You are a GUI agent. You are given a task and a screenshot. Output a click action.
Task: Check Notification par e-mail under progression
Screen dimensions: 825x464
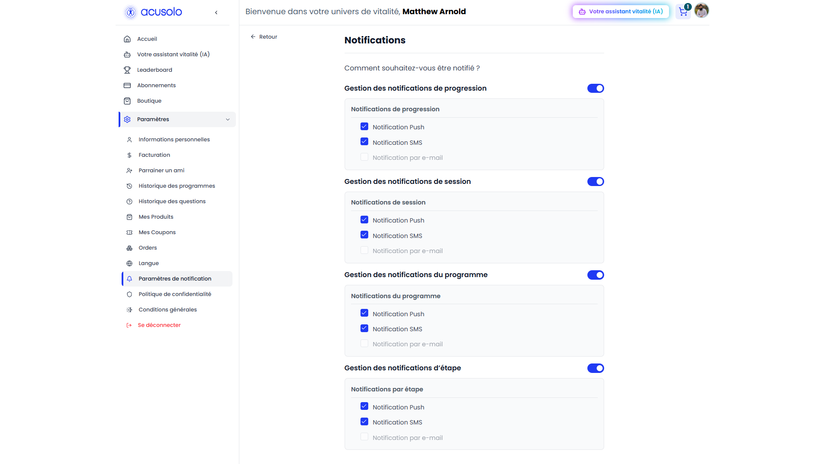pos(364,157)
